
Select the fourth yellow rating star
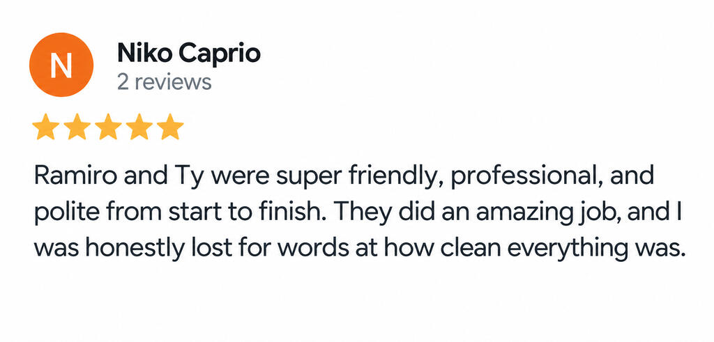(x=139, y=127)
